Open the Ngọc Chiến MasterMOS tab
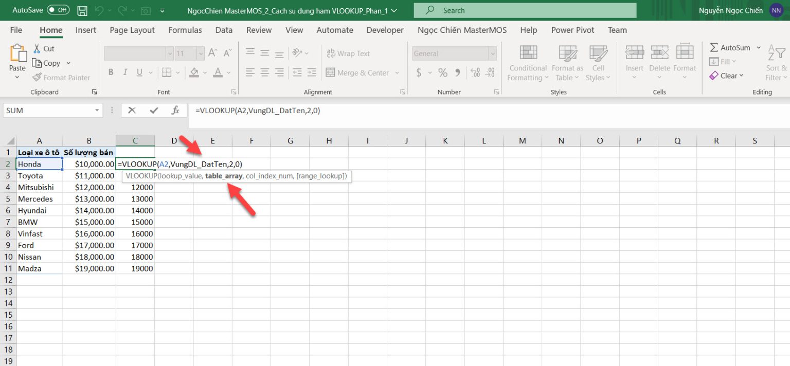This screenshot has height=366, width=790. point(461,30)
